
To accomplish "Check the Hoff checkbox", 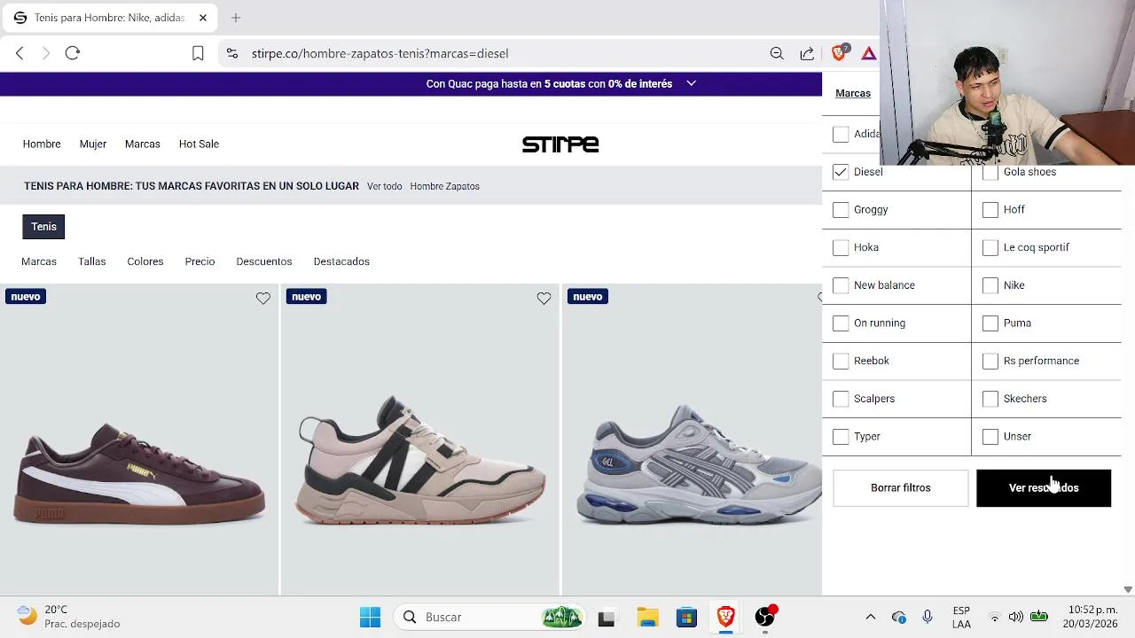I will click(x=990, y=210).
